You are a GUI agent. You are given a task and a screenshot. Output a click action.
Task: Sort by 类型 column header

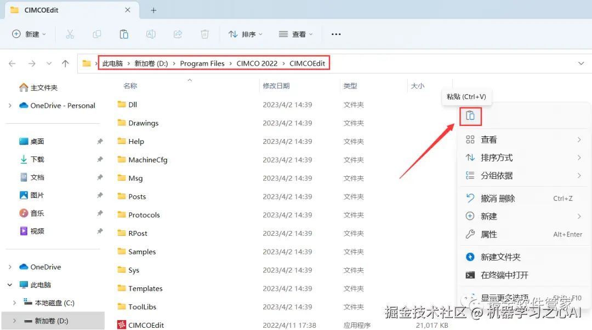pyautogui.click(x=350, y=86)
